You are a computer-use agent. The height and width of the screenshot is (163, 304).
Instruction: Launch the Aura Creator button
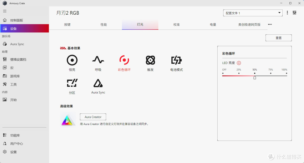pos(93,117)
